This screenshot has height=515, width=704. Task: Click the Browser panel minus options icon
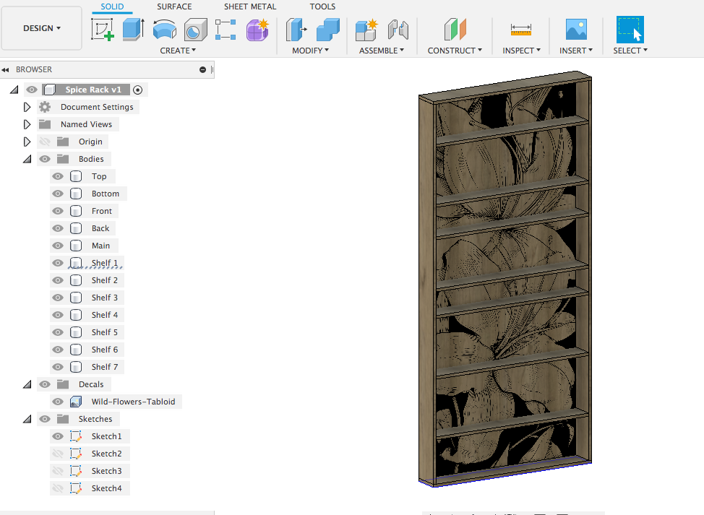[x=202, y=69]
